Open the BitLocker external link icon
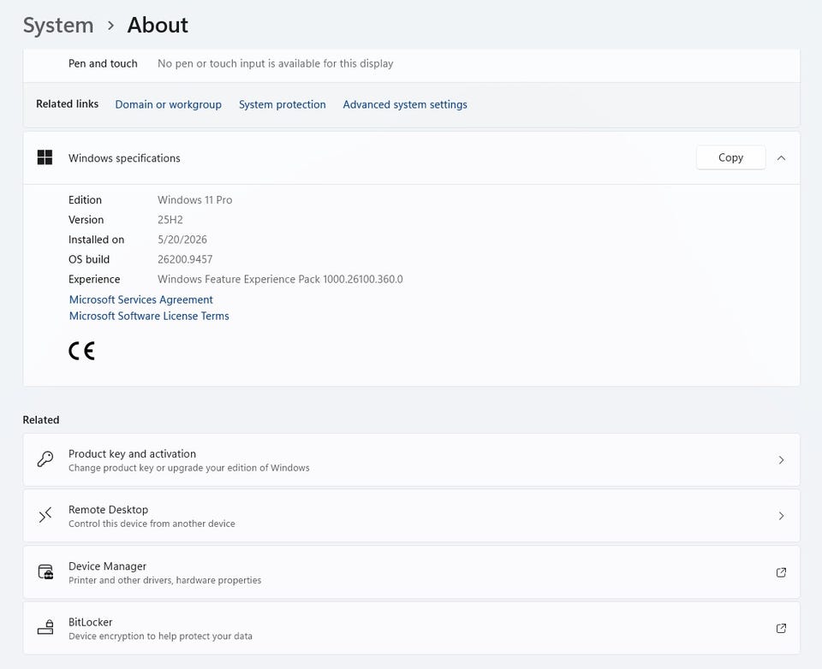 tap(781, 628)
